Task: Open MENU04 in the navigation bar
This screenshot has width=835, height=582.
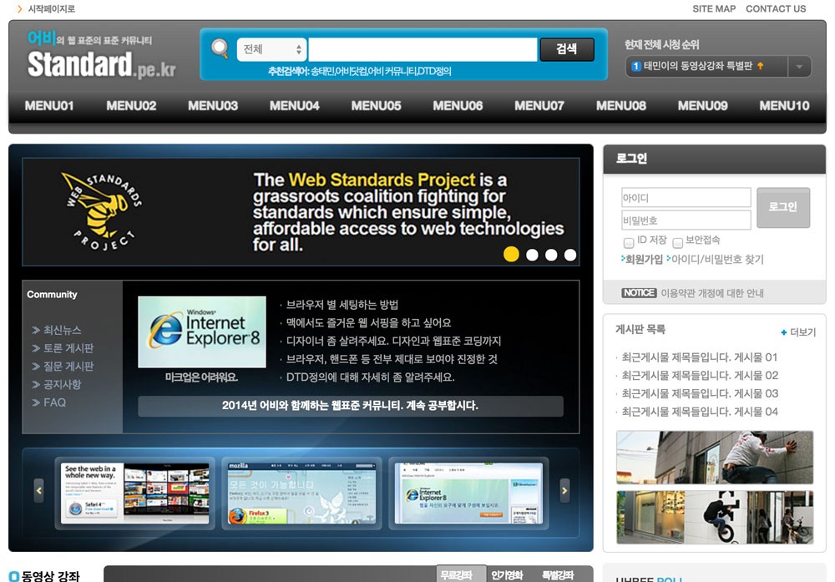Action: 294,106
